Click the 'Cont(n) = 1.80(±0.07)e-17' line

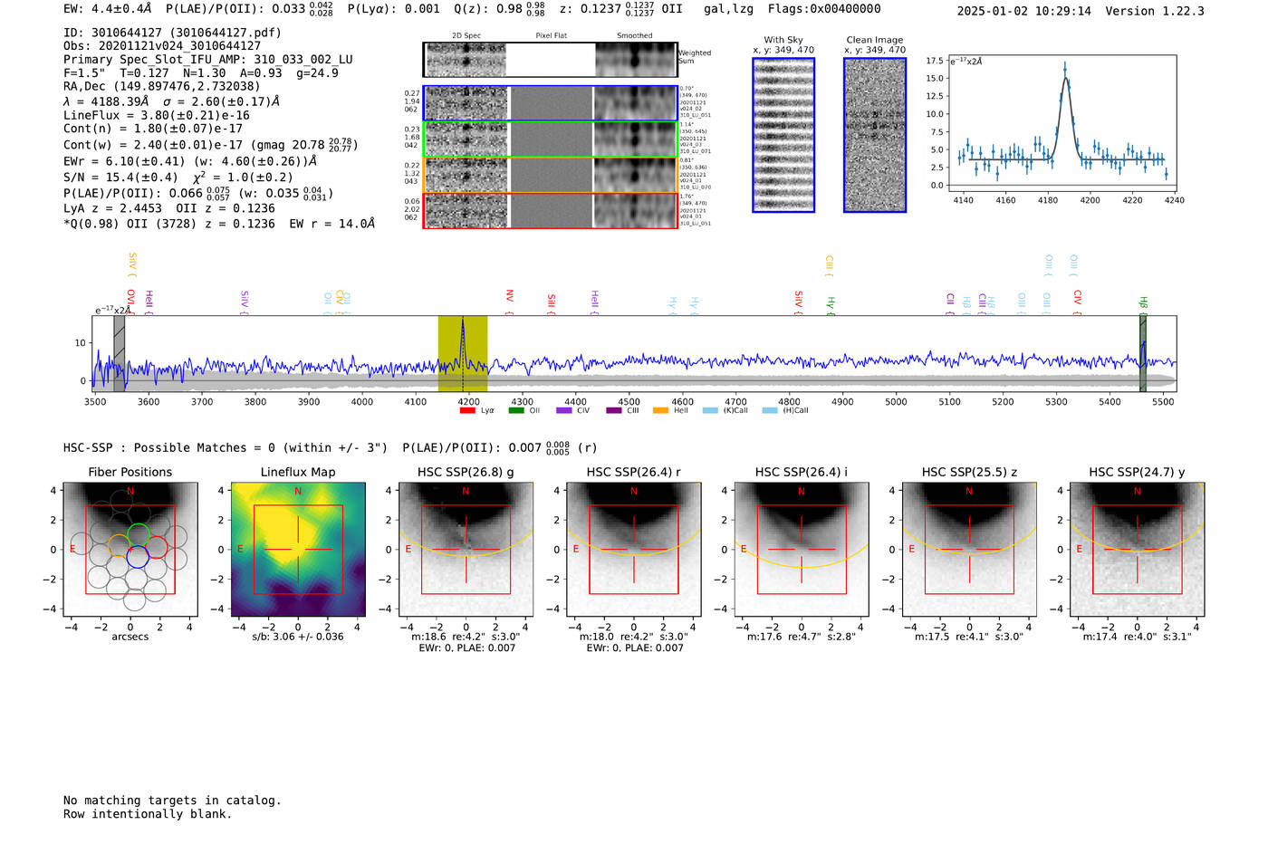point(153,129)
